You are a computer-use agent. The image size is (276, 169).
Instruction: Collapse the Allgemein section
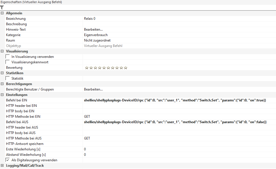(x=2, y=13)
